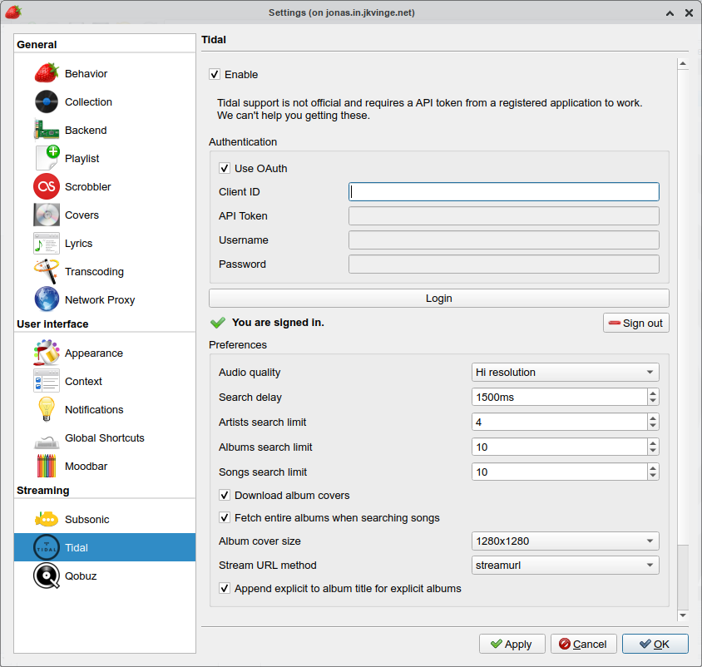The image size is (702, 667).
Task: Click the Sign out button
Action: tap(635, 323)
